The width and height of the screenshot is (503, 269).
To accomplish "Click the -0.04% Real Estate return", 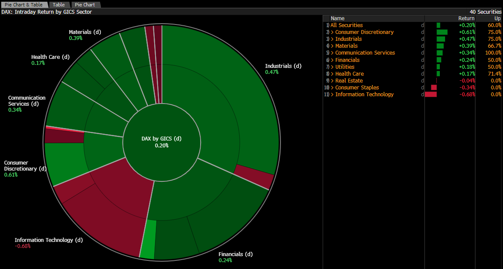I will 467,81.
